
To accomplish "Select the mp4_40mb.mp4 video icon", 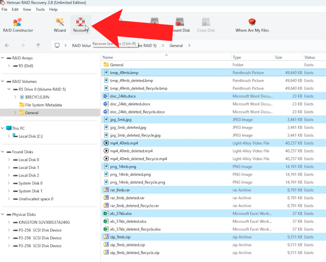I will (106, 143).
